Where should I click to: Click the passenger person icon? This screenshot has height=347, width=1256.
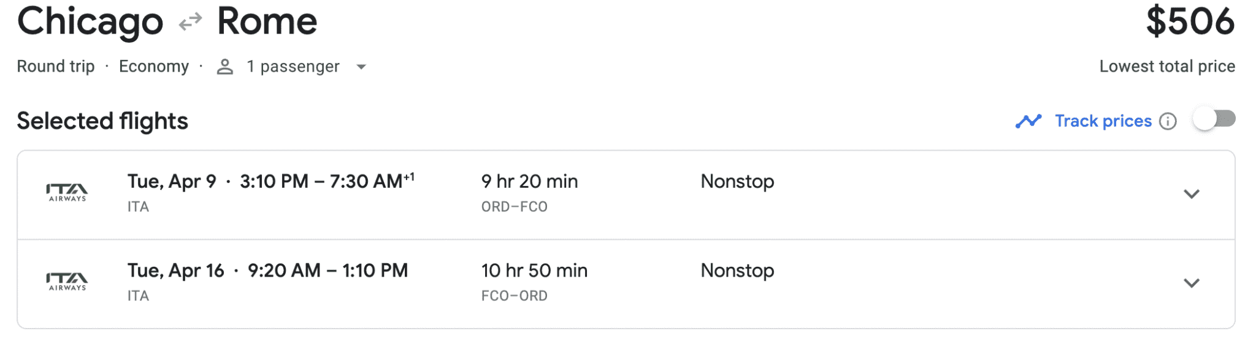[225, 67]
